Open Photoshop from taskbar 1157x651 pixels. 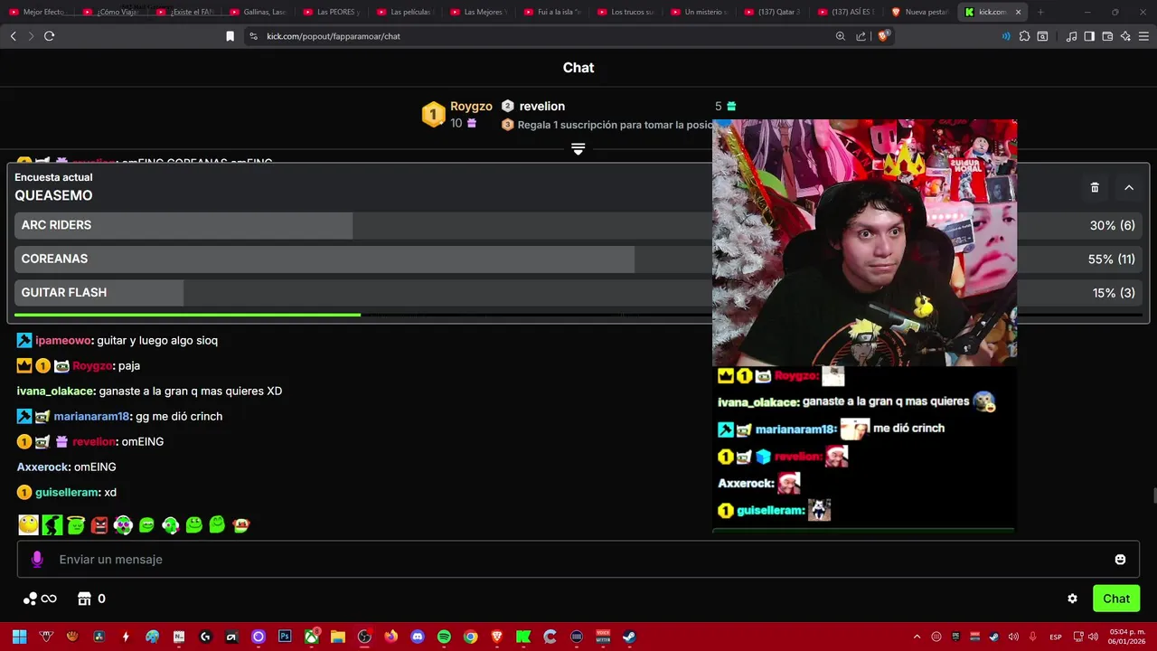pos(285,637)
